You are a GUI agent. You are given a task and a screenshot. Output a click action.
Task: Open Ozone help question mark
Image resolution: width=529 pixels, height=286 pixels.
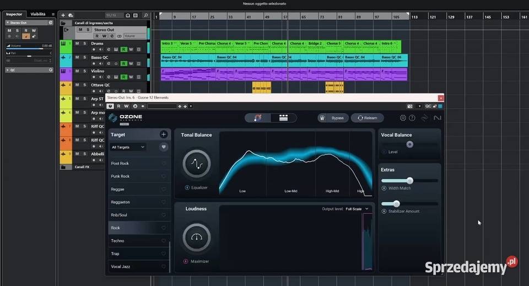[412, 118]
